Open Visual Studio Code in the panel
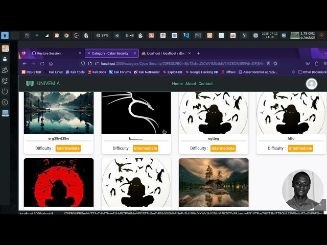The width and height of the screenshot is (327, 245). [x=186, y=36]
